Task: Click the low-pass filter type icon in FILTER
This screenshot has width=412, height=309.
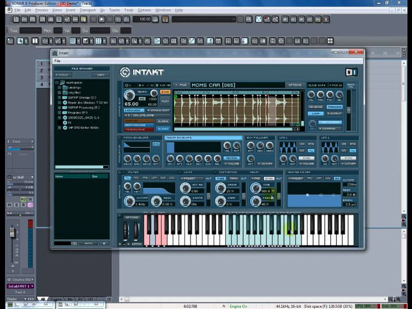Action: point(127,178)
